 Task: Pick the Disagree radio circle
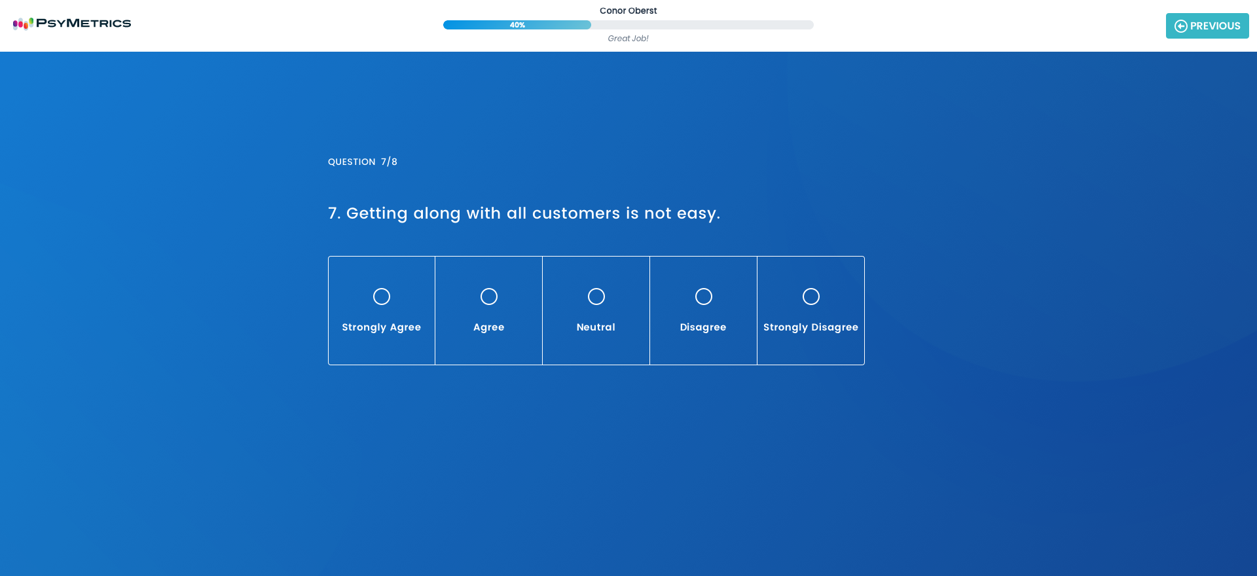[704, 297]
